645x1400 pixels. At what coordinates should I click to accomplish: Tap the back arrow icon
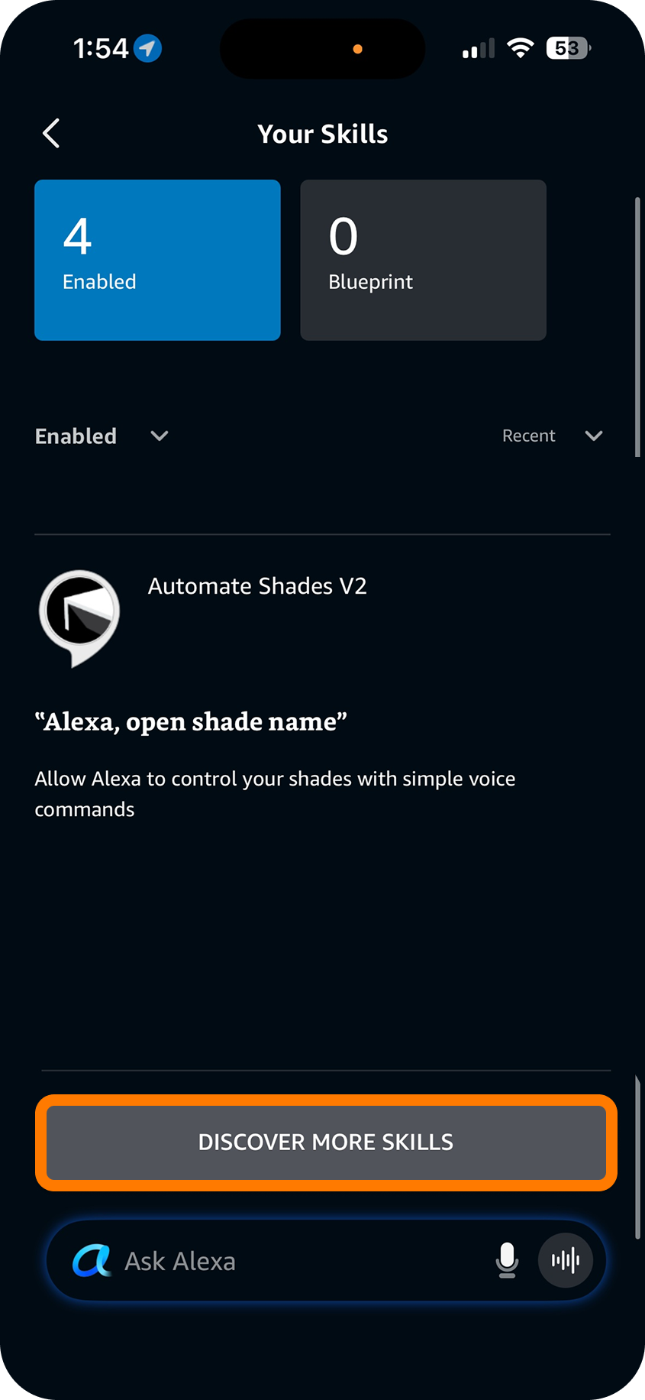[51, 134]
